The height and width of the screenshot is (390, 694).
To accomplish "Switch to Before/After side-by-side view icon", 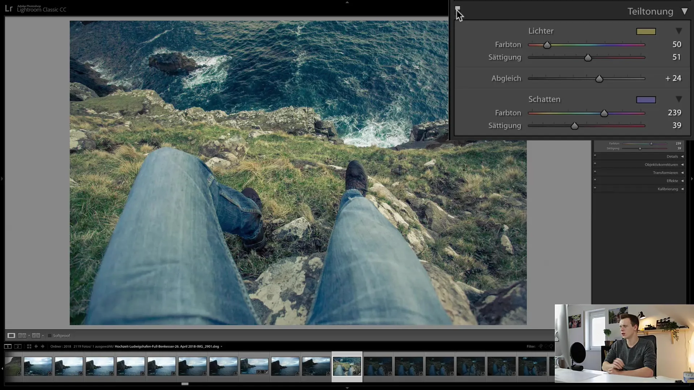I will click(x=22, y=335).
